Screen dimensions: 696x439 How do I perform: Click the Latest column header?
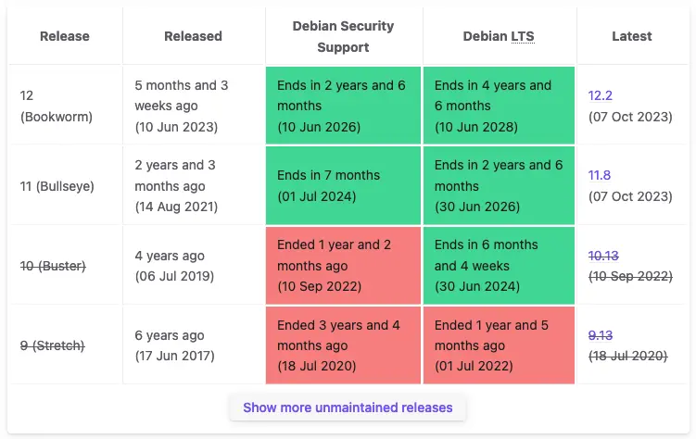pos(631,36)
